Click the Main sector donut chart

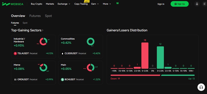91,67
